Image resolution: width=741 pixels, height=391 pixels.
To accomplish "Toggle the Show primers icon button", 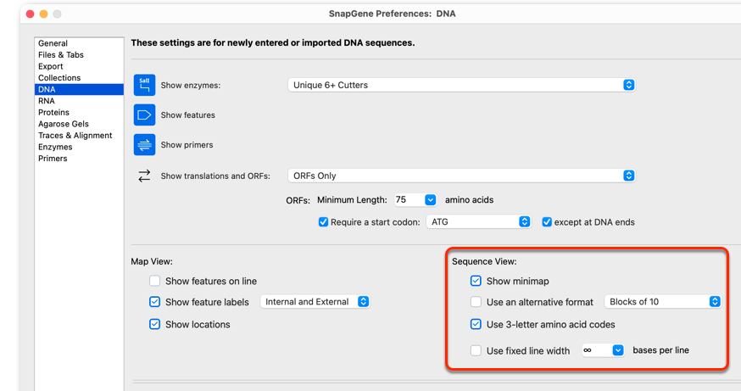I will 144,145.
